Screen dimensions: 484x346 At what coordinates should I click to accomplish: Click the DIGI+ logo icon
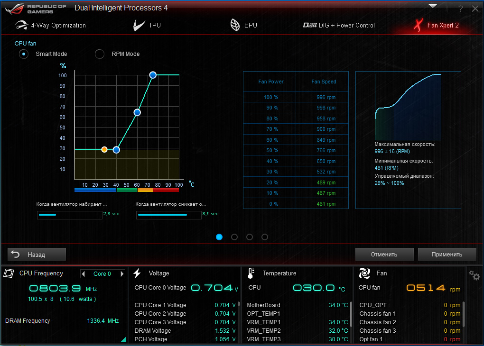310,25
